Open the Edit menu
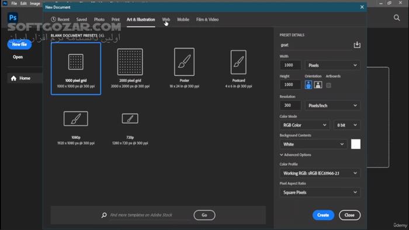This screenshot has width=409, height=230. point(23,4)
